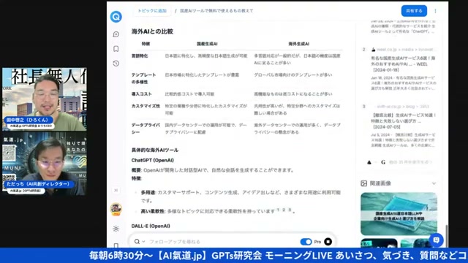The width and height of the screenshot is (468, 263).
Task: Show the other sources link below references
Action: coord(410,162)
